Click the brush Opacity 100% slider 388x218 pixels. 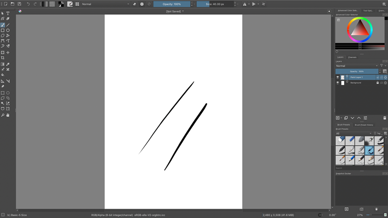[171, 4]
